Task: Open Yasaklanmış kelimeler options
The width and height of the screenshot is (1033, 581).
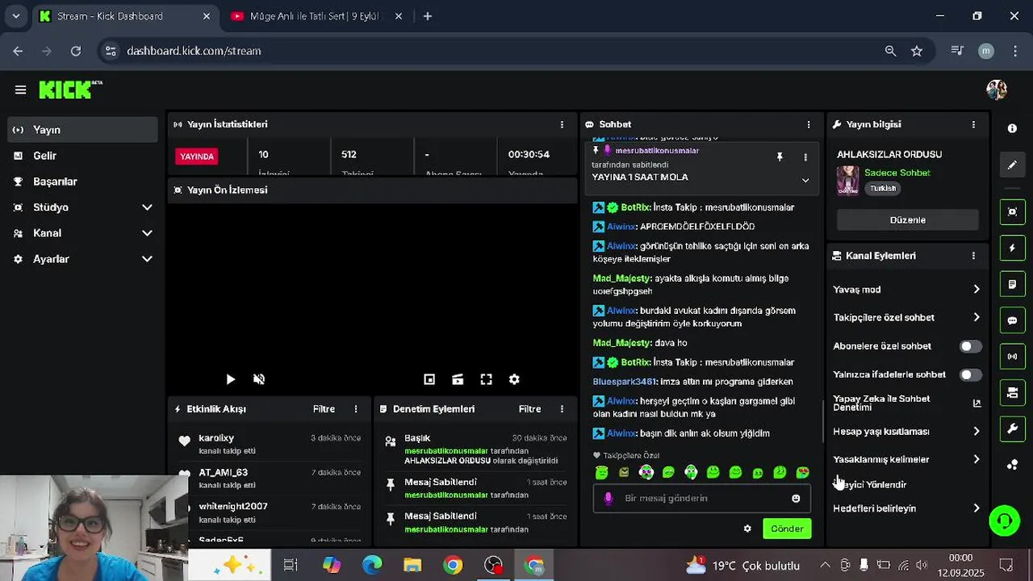Action: tap(977, 460)
